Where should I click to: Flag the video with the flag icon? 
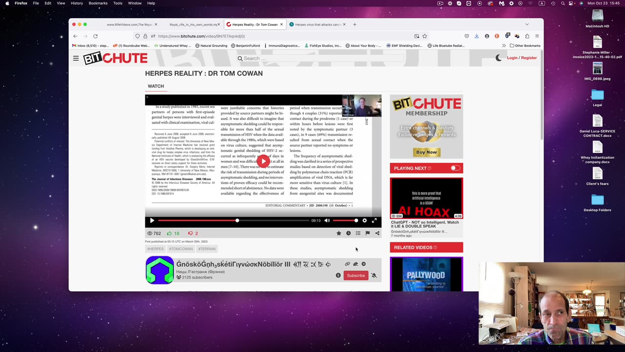368,233
